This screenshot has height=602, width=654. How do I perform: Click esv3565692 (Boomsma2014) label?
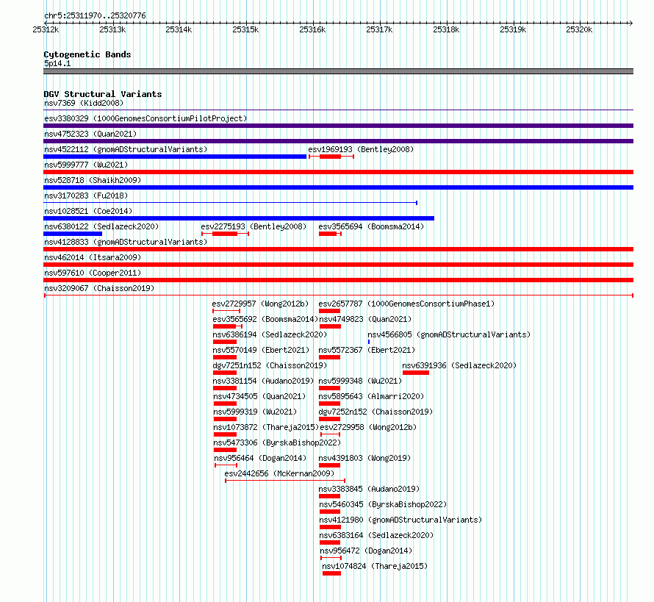(x=265, y=319)
